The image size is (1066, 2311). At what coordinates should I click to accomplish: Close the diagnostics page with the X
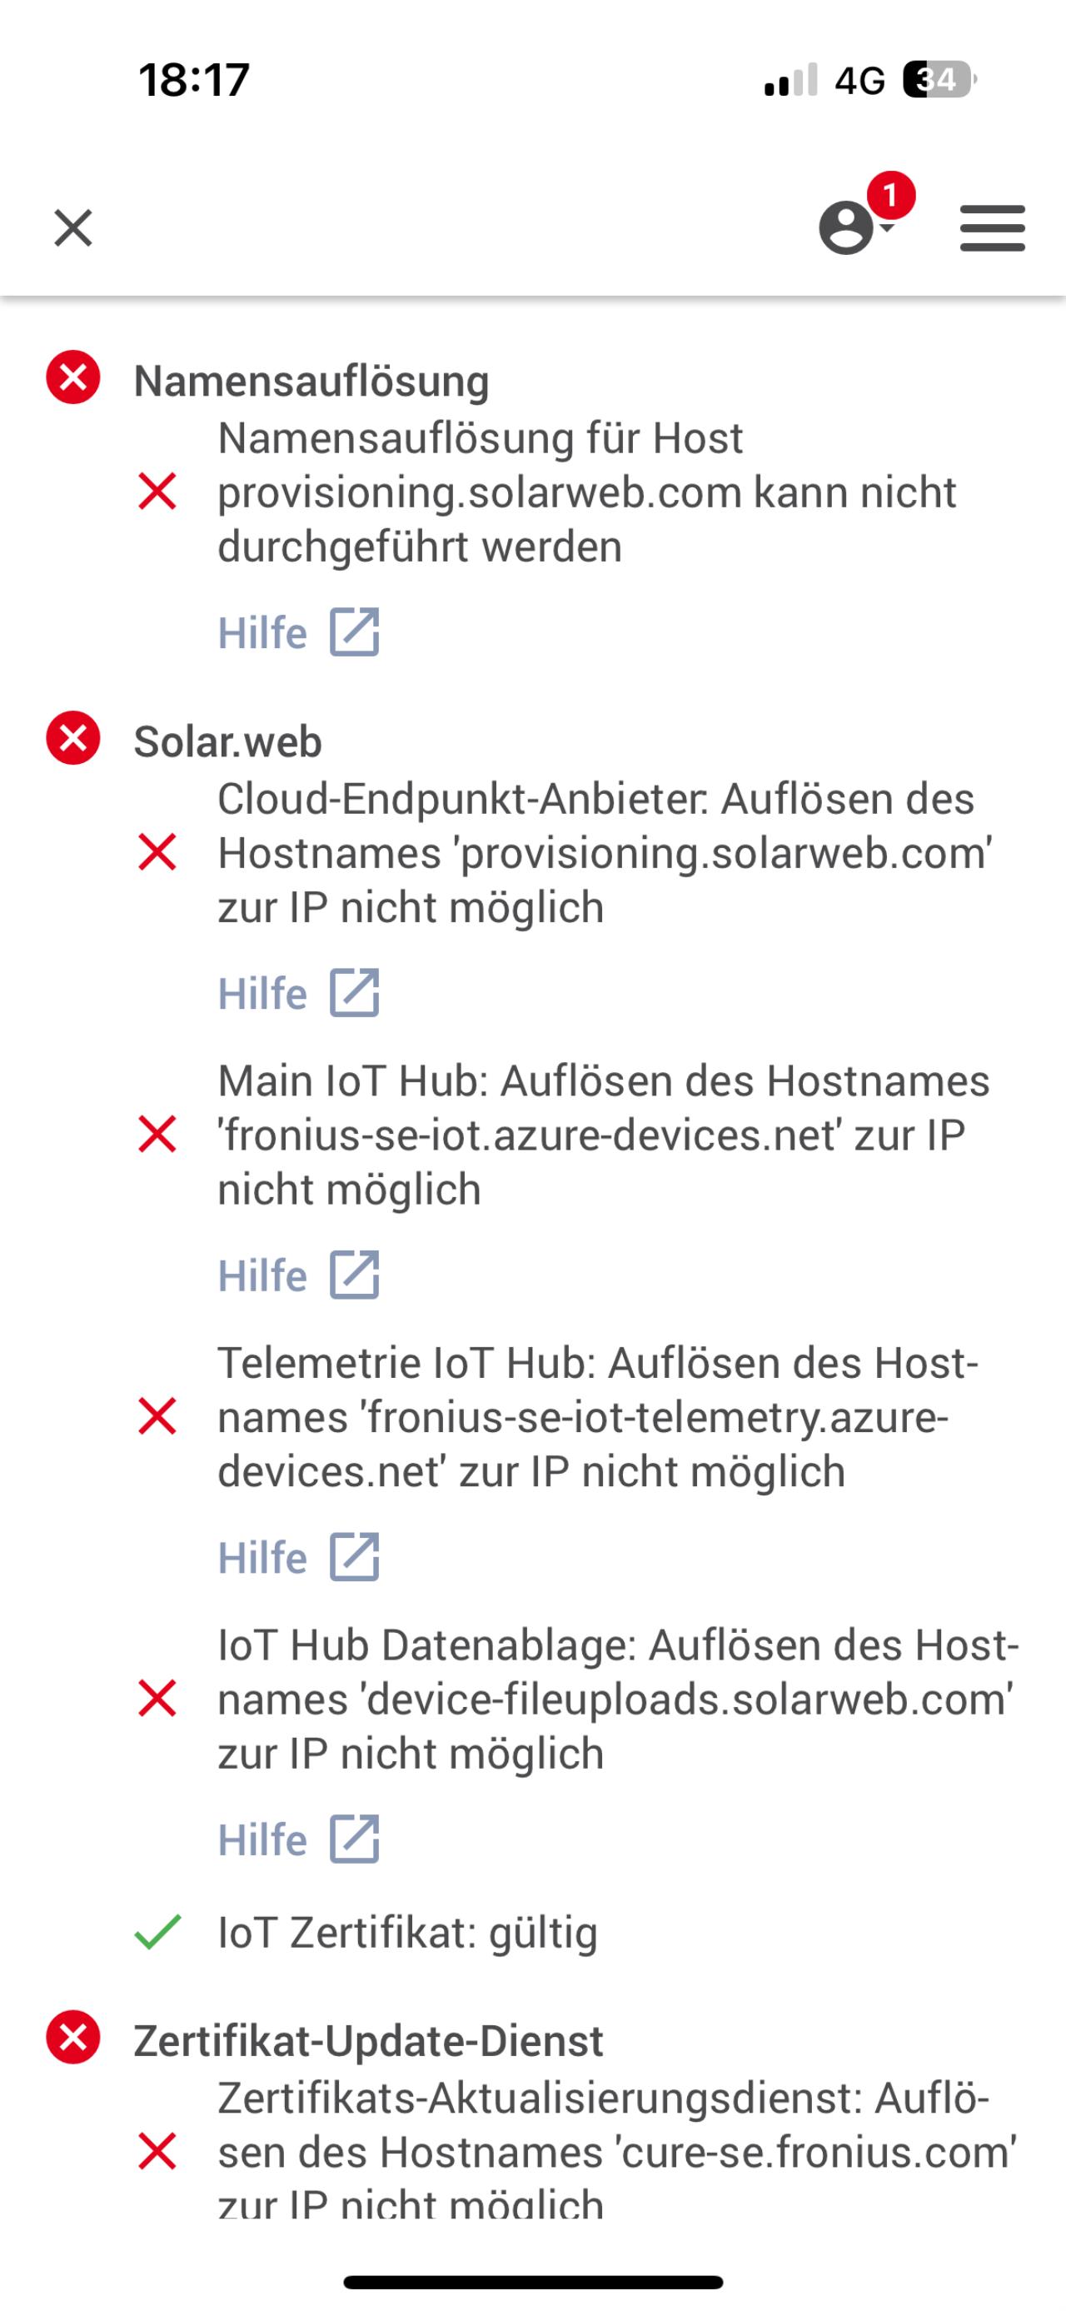tap(72, 228)
